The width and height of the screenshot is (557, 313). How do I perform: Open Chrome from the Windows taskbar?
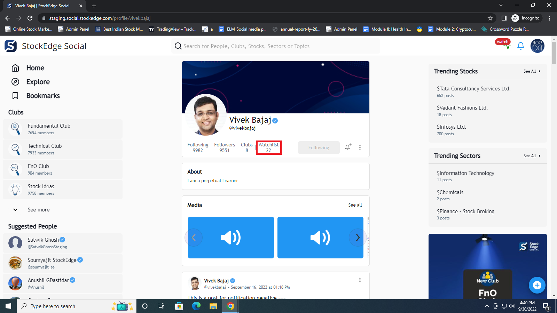click(230, 306)
